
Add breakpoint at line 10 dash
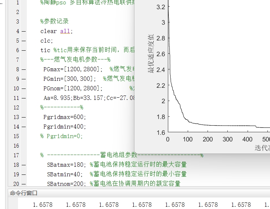24,89
